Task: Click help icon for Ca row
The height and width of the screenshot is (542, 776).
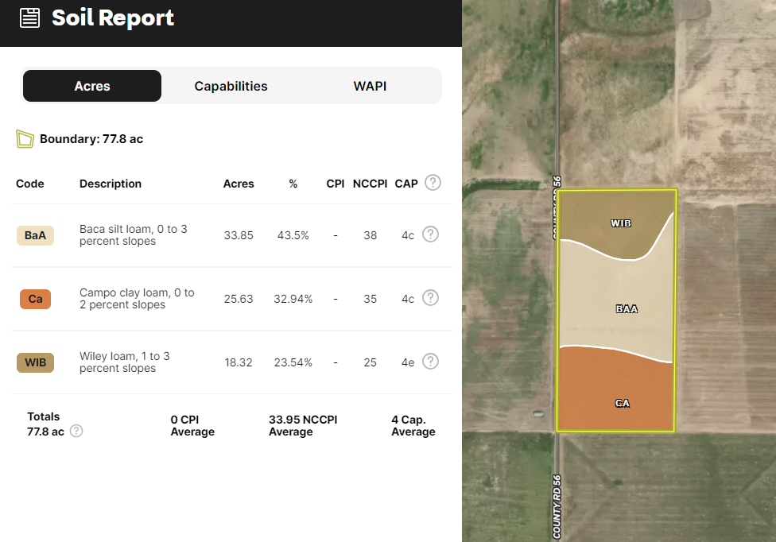Action: (430, 298)
